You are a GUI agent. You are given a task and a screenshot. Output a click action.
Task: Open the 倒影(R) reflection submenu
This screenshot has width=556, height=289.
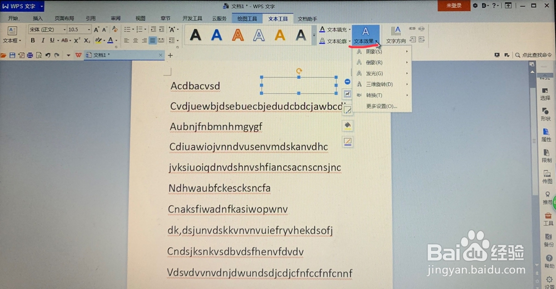pyautogui.click(x=382, y=62)
